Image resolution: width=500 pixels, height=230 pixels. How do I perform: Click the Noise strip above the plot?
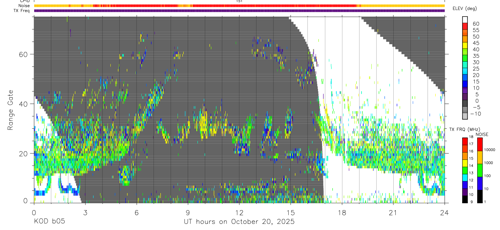coord(239,6)
